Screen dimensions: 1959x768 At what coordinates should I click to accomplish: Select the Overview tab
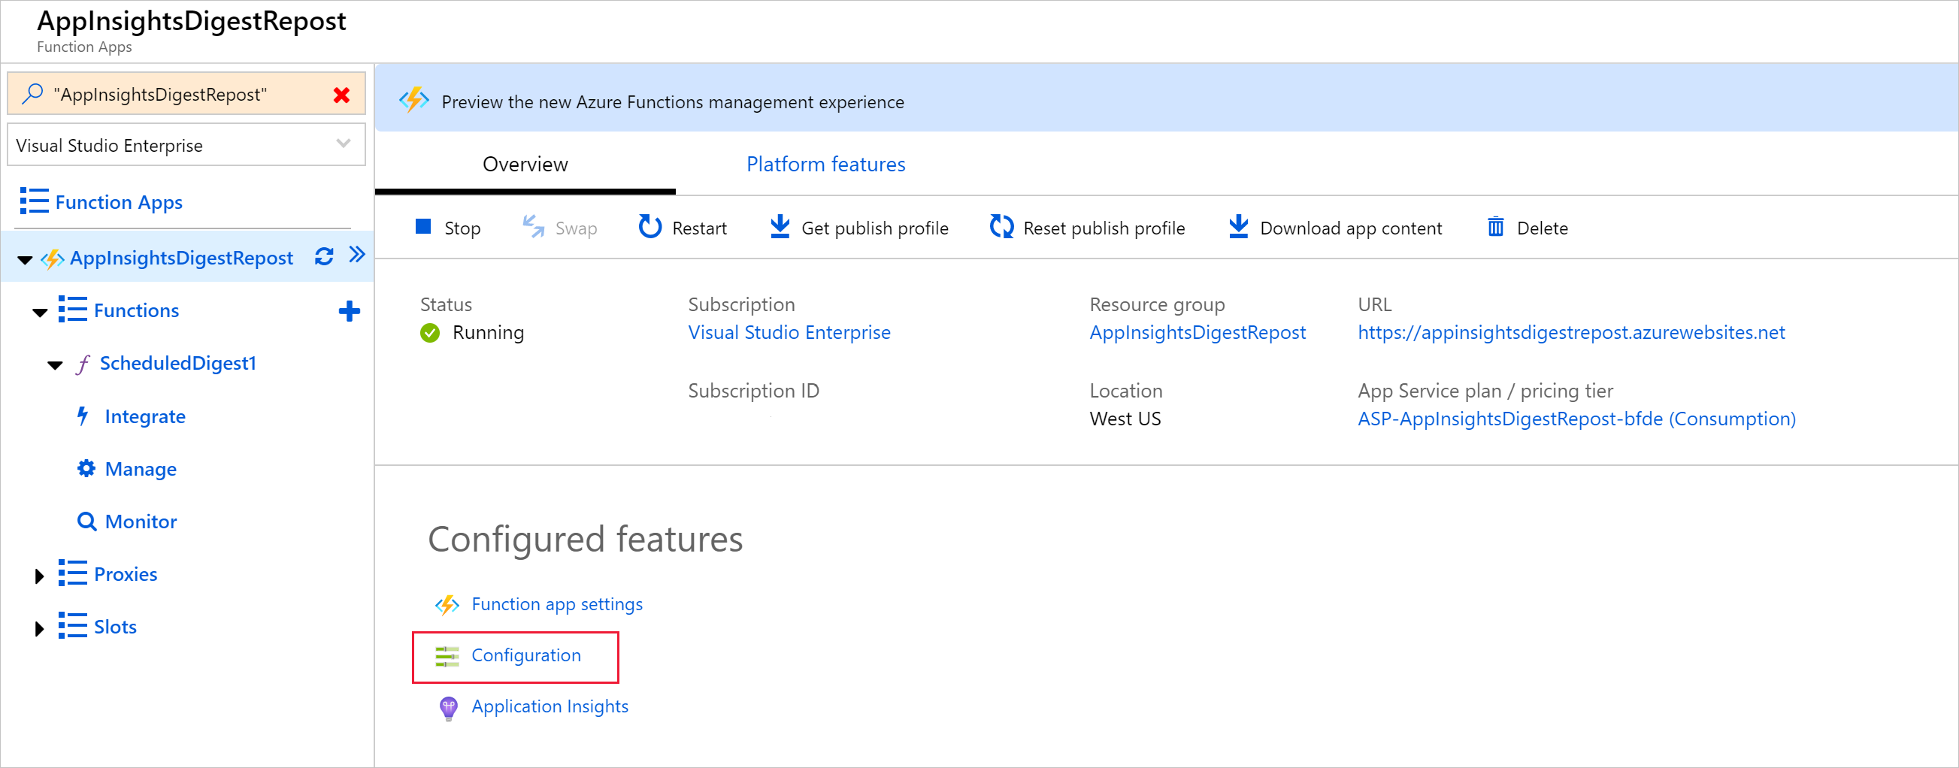(x=525, y=165)
